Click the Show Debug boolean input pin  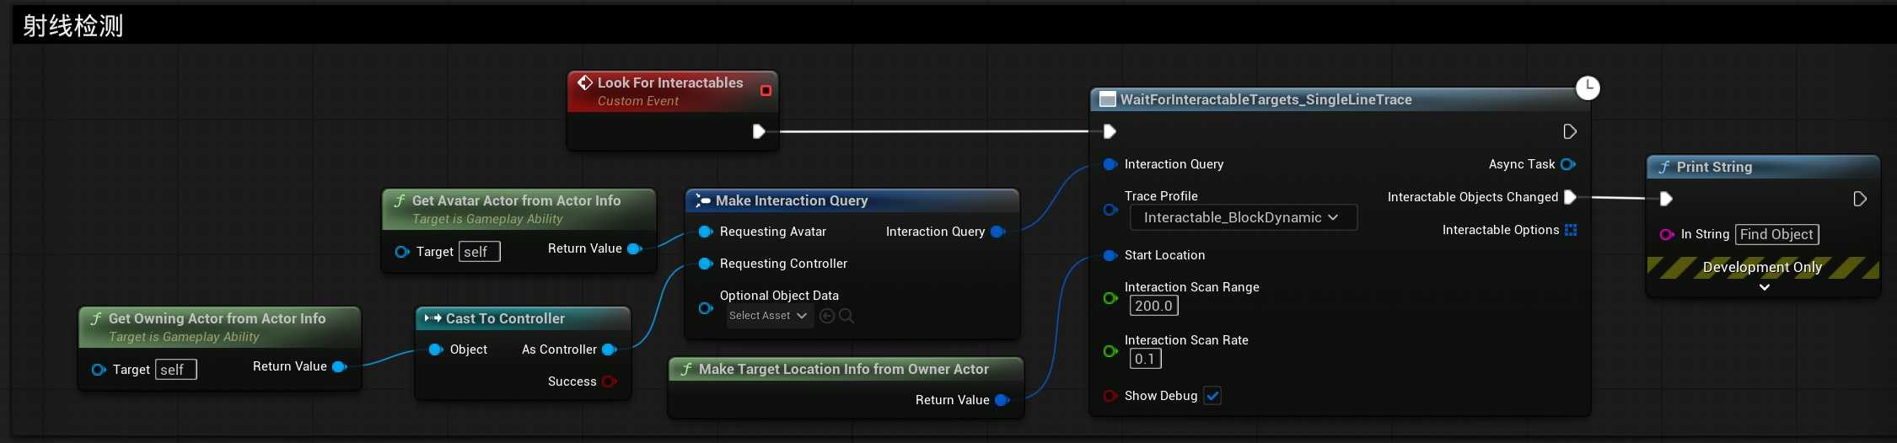pyautogui.click(x=1110, y=396)
